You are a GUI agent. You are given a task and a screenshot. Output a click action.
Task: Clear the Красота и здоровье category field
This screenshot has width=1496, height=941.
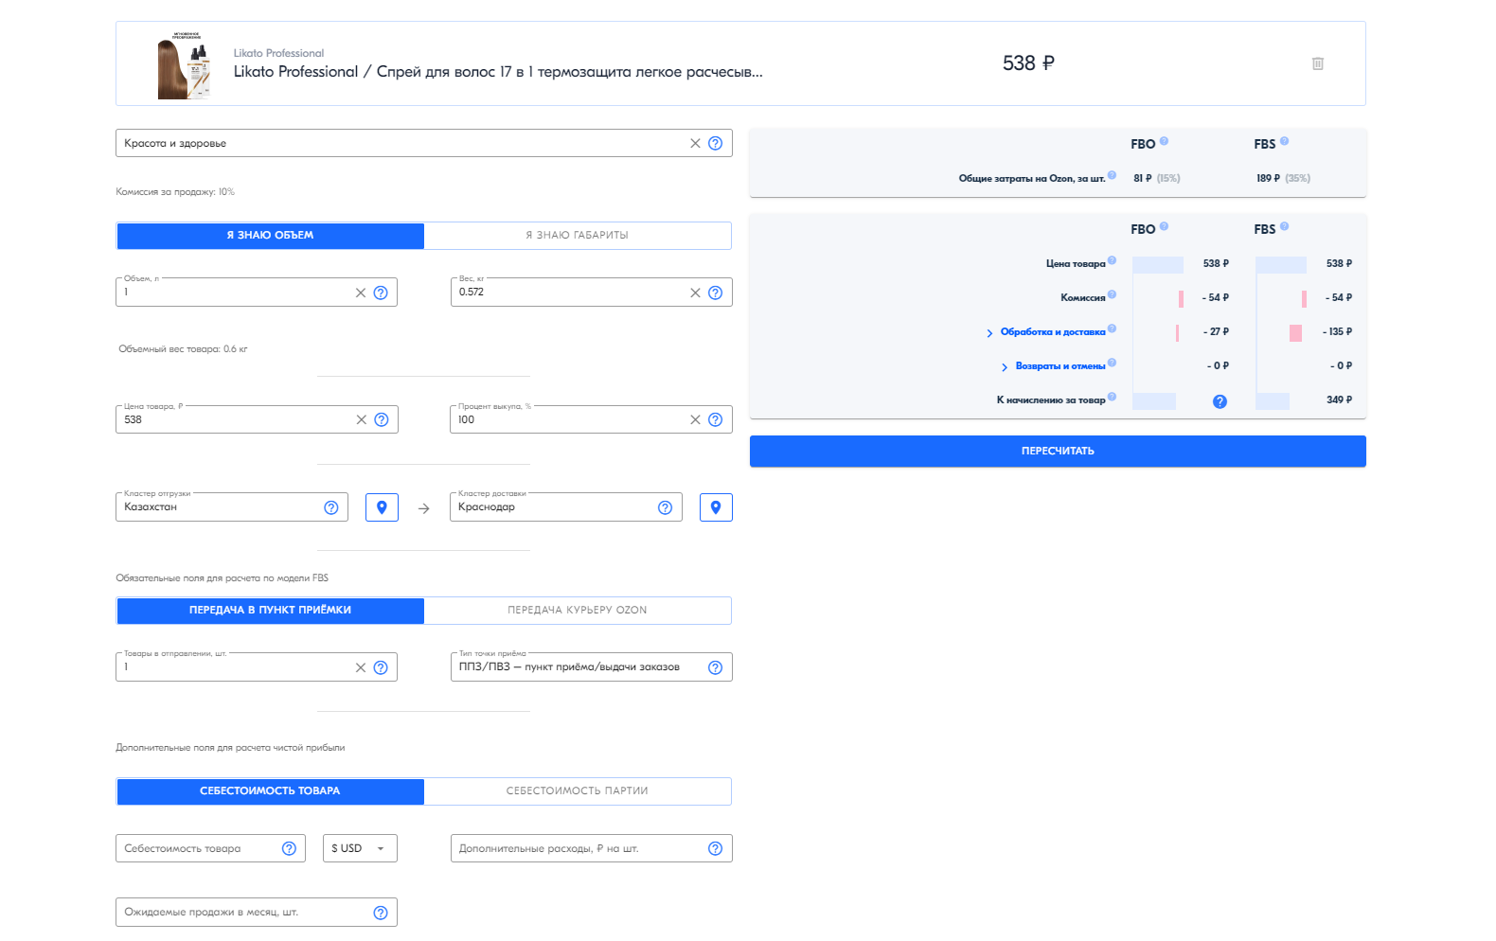695,143
